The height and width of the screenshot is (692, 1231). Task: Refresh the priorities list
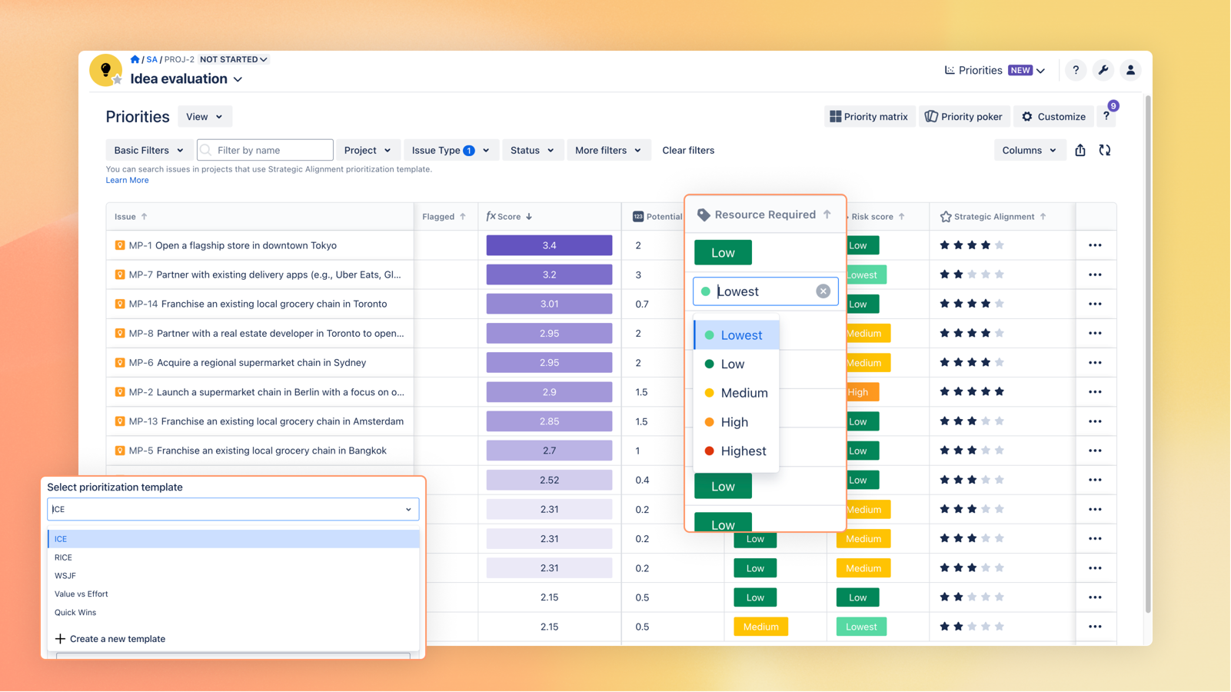coord(1105,150)
